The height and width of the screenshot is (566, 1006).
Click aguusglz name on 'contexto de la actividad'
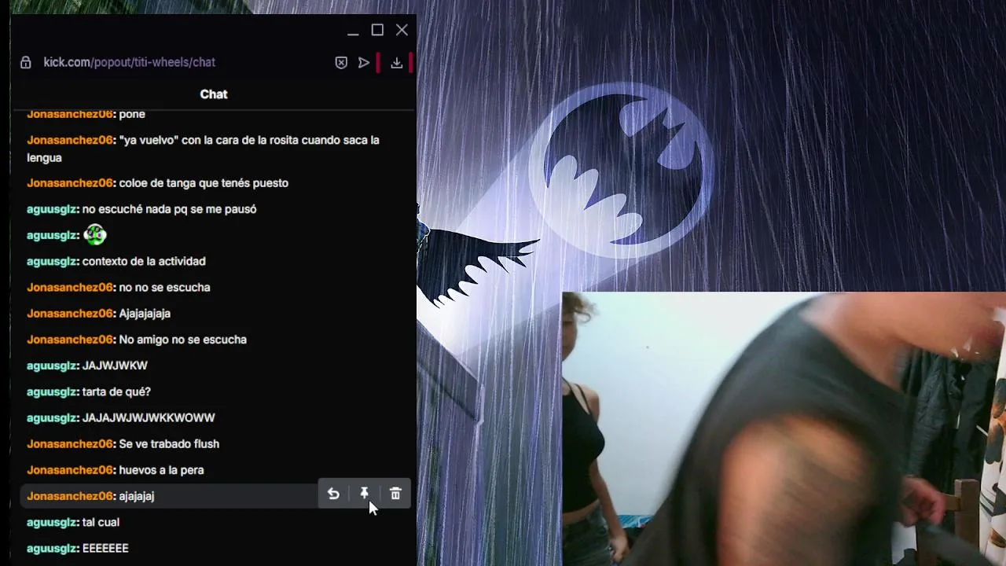53,260
